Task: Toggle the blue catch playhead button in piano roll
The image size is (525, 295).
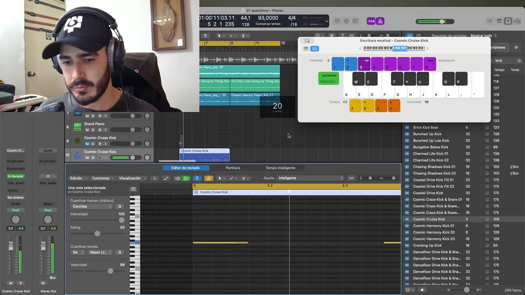Action: (x=197, y=178)
